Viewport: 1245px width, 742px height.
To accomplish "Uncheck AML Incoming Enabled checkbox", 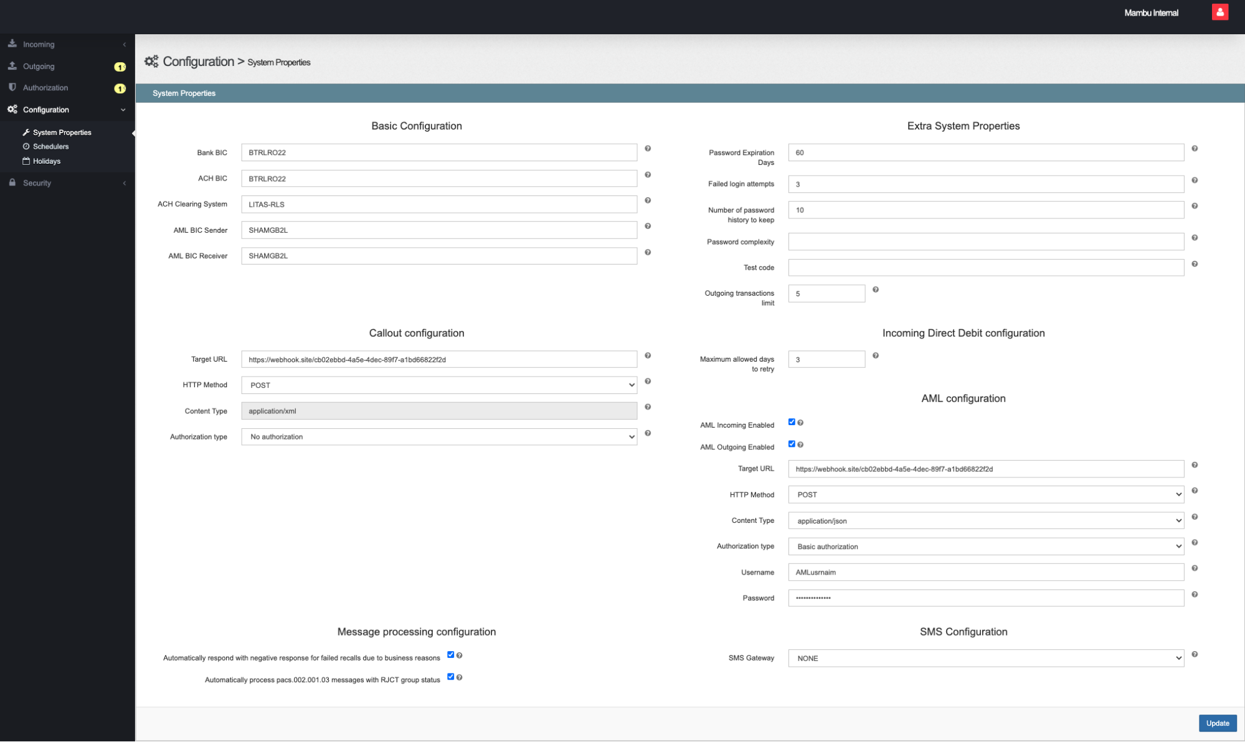I will click(x=792, y=422).
